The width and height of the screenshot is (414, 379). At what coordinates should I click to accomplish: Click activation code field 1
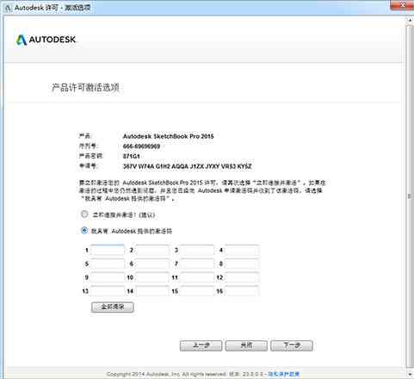coord(108,250)
